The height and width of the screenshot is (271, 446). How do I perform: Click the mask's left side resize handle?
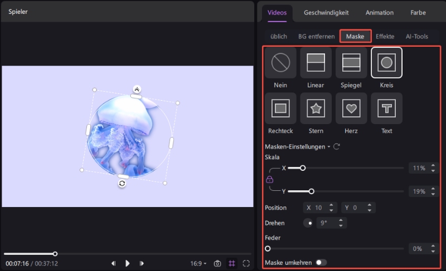(88, 130)
